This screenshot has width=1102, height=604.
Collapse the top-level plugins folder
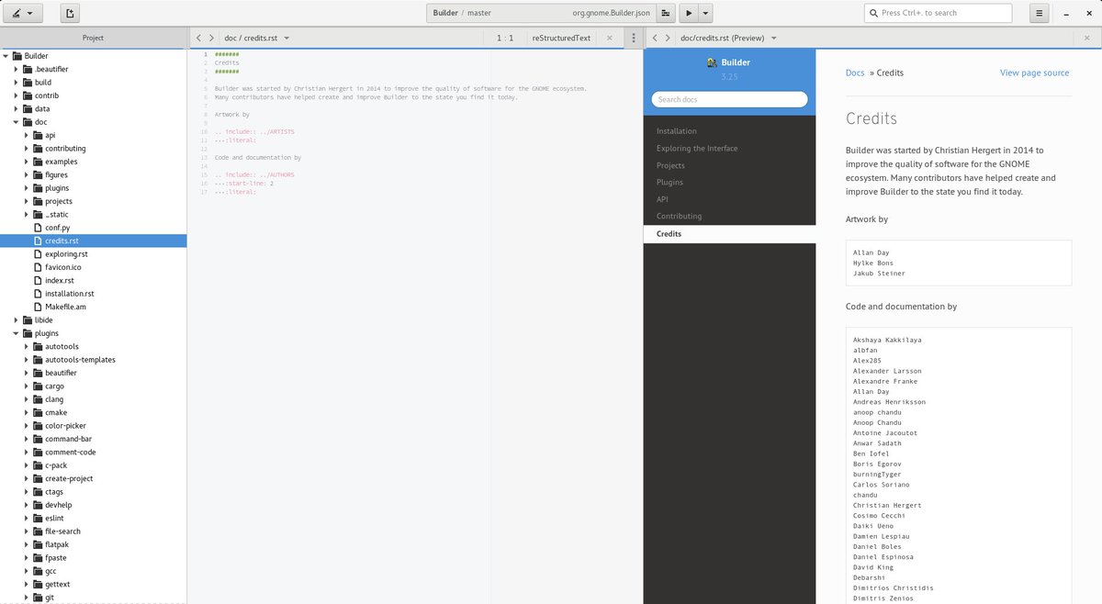coord(17,333)
